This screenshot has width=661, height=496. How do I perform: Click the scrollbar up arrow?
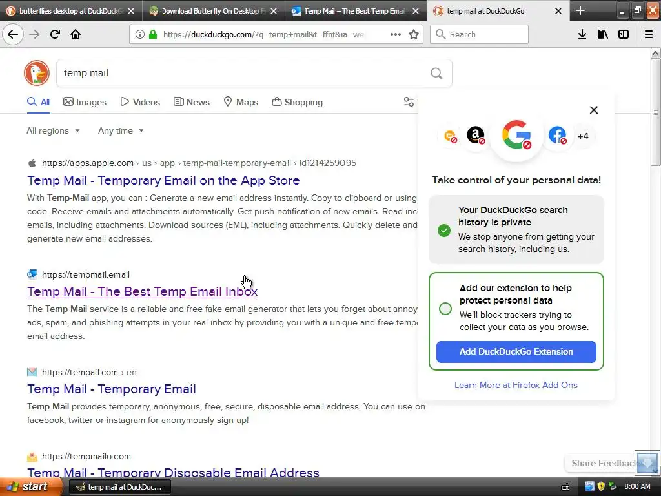coord(656,53)
